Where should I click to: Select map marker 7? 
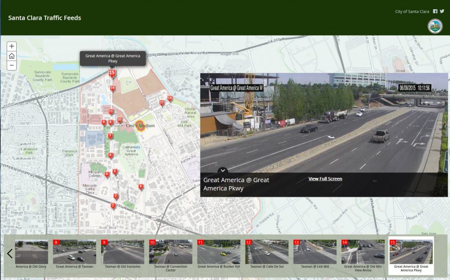click(110, 136)
